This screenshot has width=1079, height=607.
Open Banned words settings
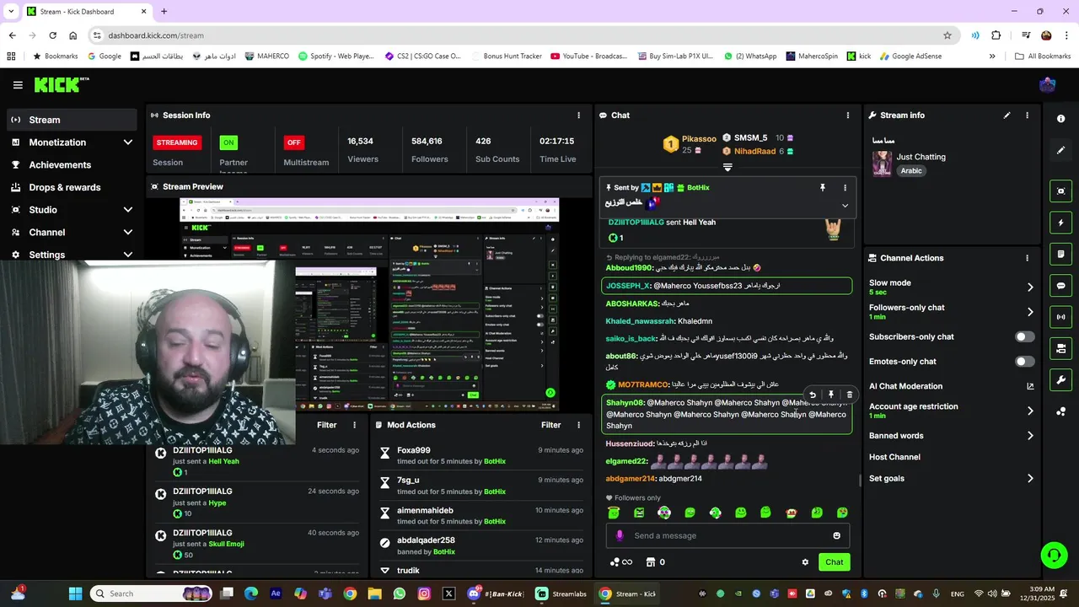pos(1030,436)
